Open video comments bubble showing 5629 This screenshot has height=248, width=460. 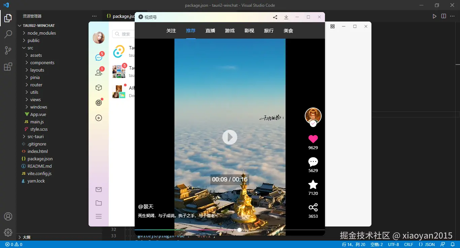pyautogui.click(x=313, y=162)
